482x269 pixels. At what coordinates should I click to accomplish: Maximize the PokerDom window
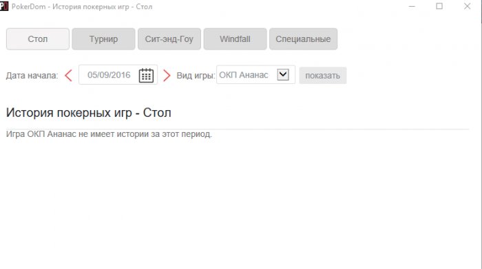click(x=439, y=6)
